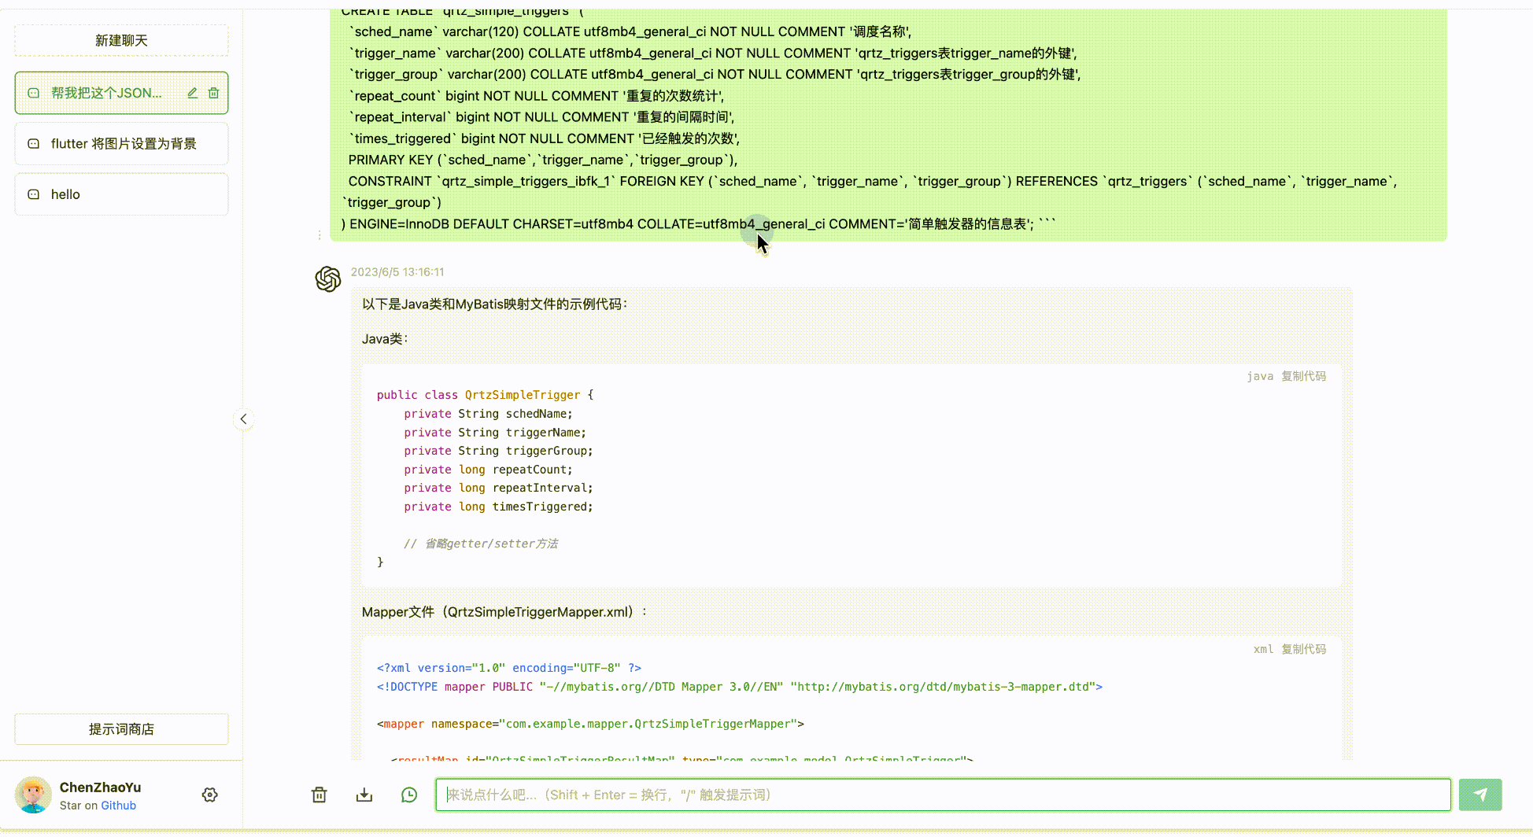
Task: Follow the Github link
Action: click(118, 806)
